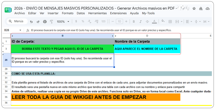The image size is (215, 109).
Task: Print the spreadsheet
Action: coord(45,22)
